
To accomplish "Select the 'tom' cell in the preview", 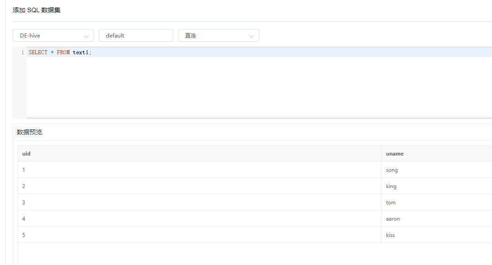I will point(391,202).
